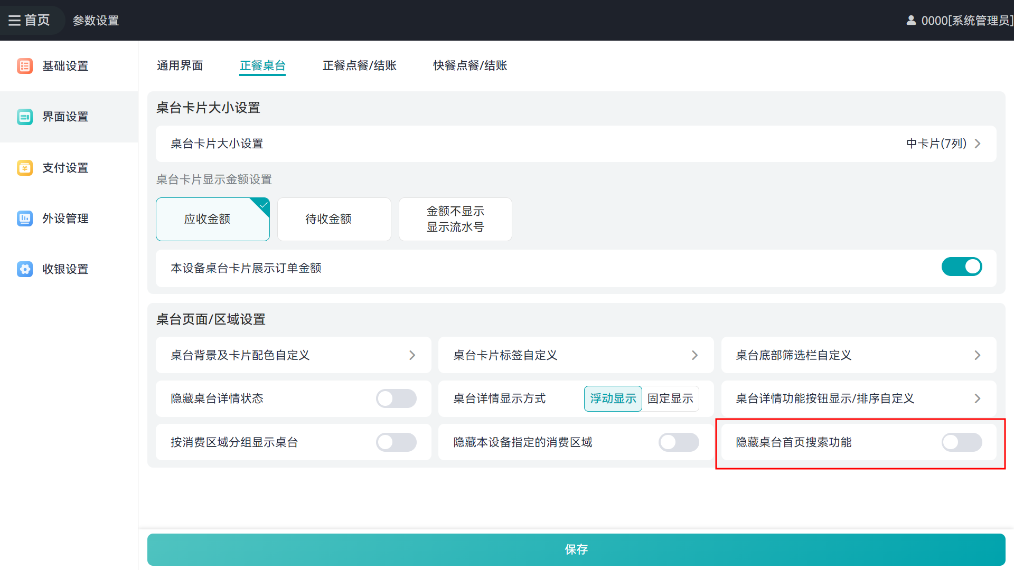Expand 桌台卡片标签自定义 arrow
This screenshot has width=1014, height=570.
coord(694,355)
